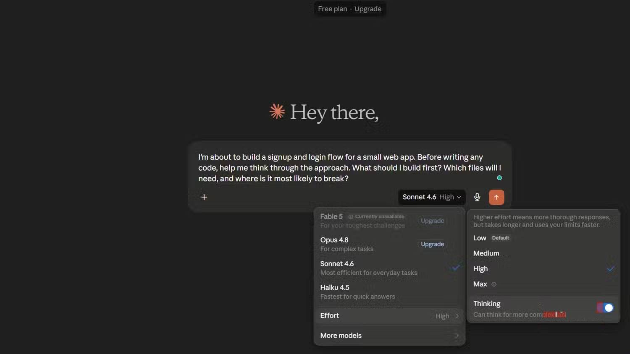
Task: Click info icon next to Currently unavailable
Action: coord(351,217)
